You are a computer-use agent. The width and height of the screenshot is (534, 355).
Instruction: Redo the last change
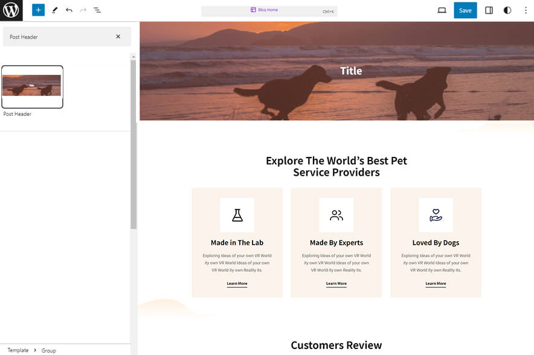pyautogui.click(x=82, y=10)
